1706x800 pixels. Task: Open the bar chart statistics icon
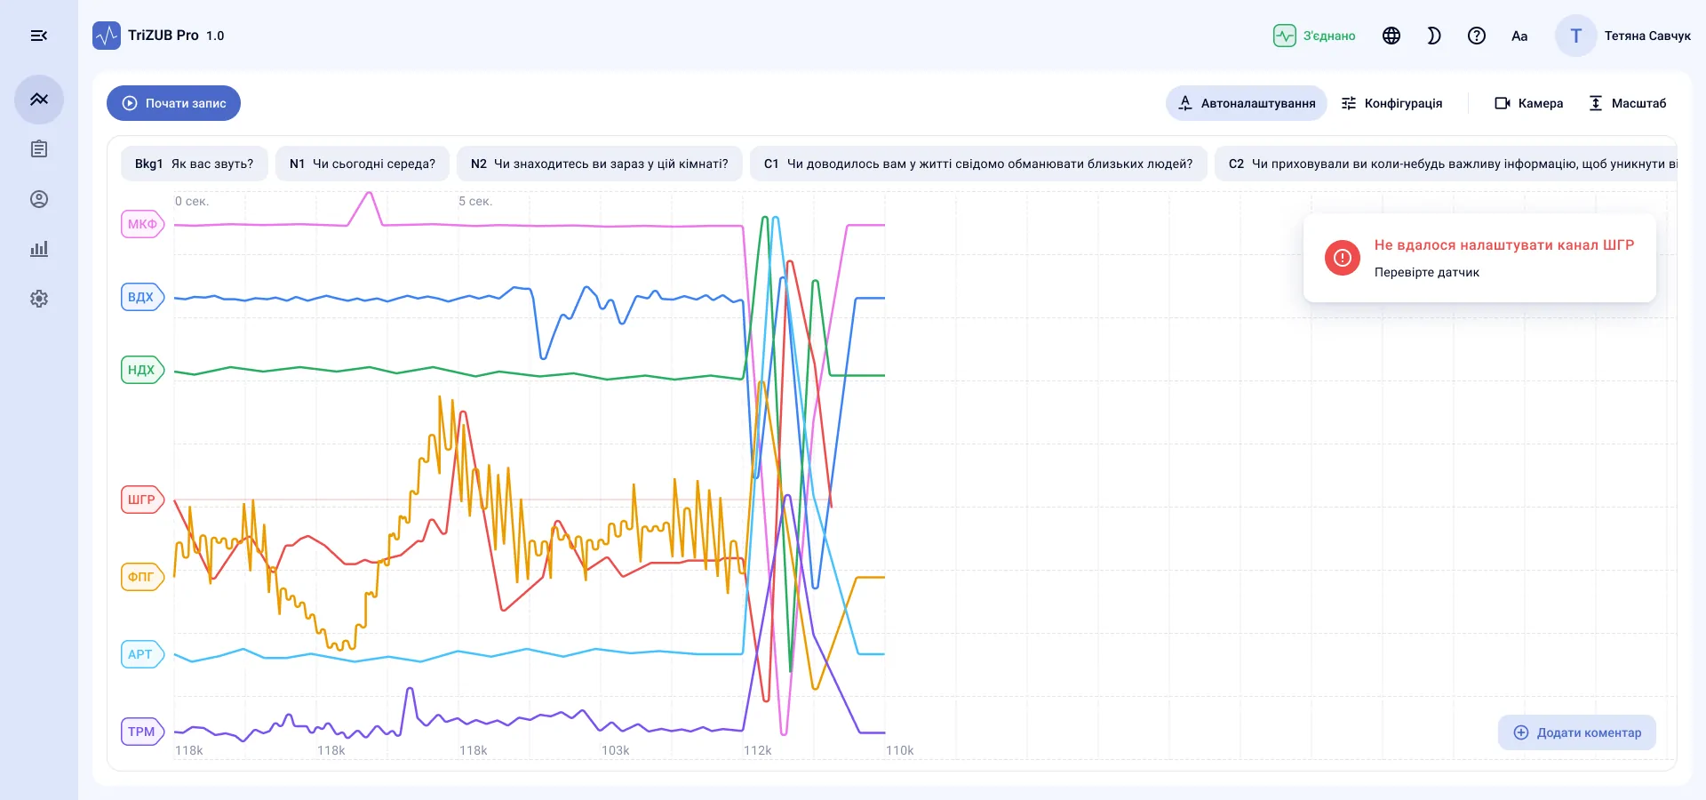tap(39, 249)
